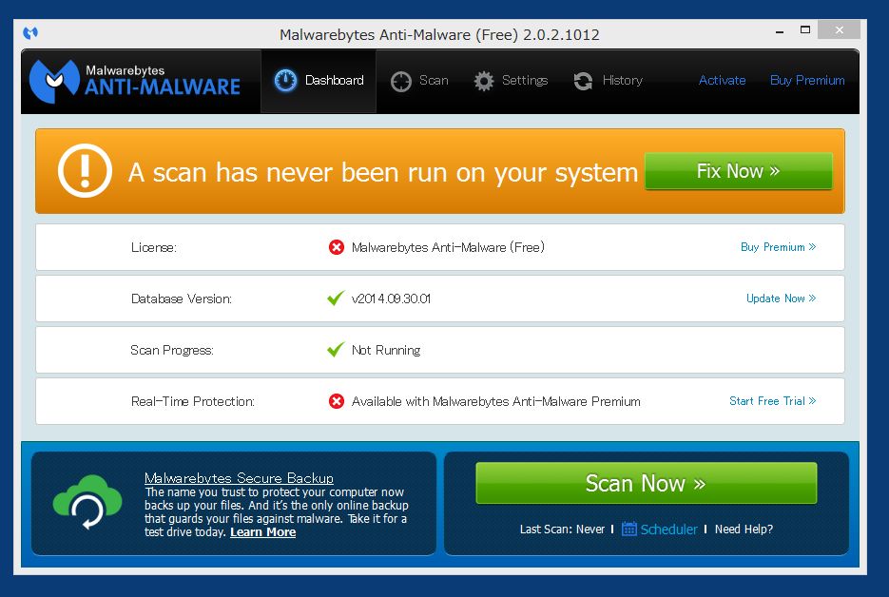Click the Malwarebytes title bar app icon
Image resolution: width=889 pixels, height=597 pixels.
pos(30,33)
